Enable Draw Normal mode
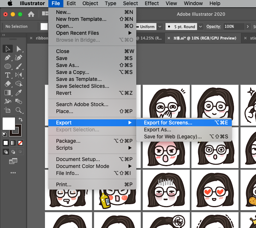The height and width of the screenshot is (228, 256). click(x=6, y=152)
